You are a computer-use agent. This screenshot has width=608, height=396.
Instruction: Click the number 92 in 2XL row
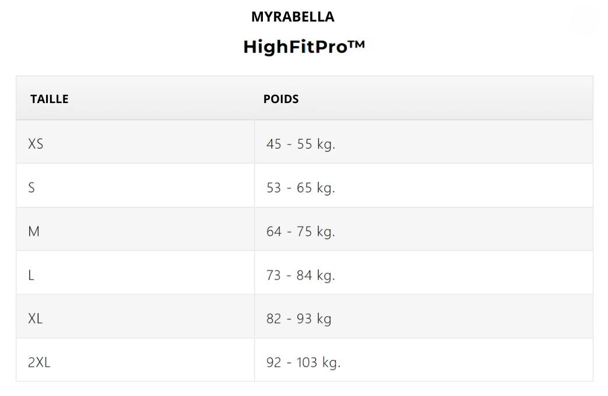(x=274, y=362)
